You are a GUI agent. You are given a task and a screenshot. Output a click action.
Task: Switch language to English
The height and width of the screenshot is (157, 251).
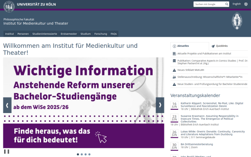pos(237,4)
